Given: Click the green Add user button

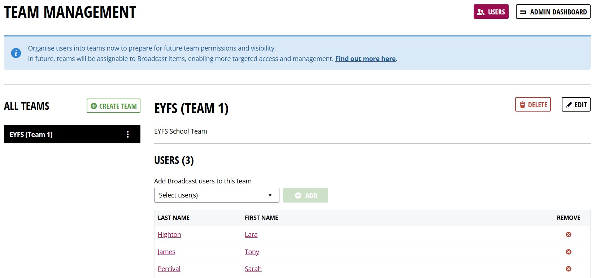Looking at the screenshot, I should [x=305, y=196].
